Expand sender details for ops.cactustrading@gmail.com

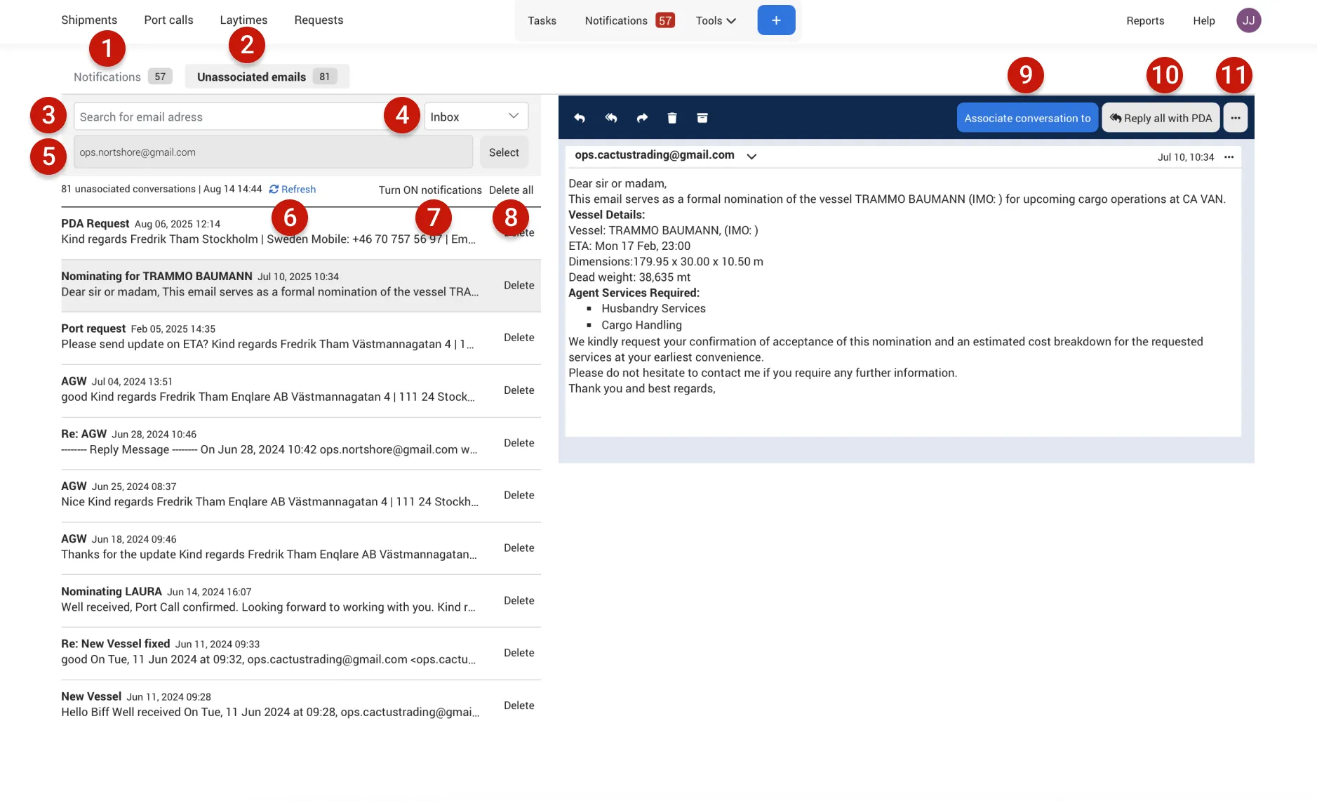pos(751,157)
